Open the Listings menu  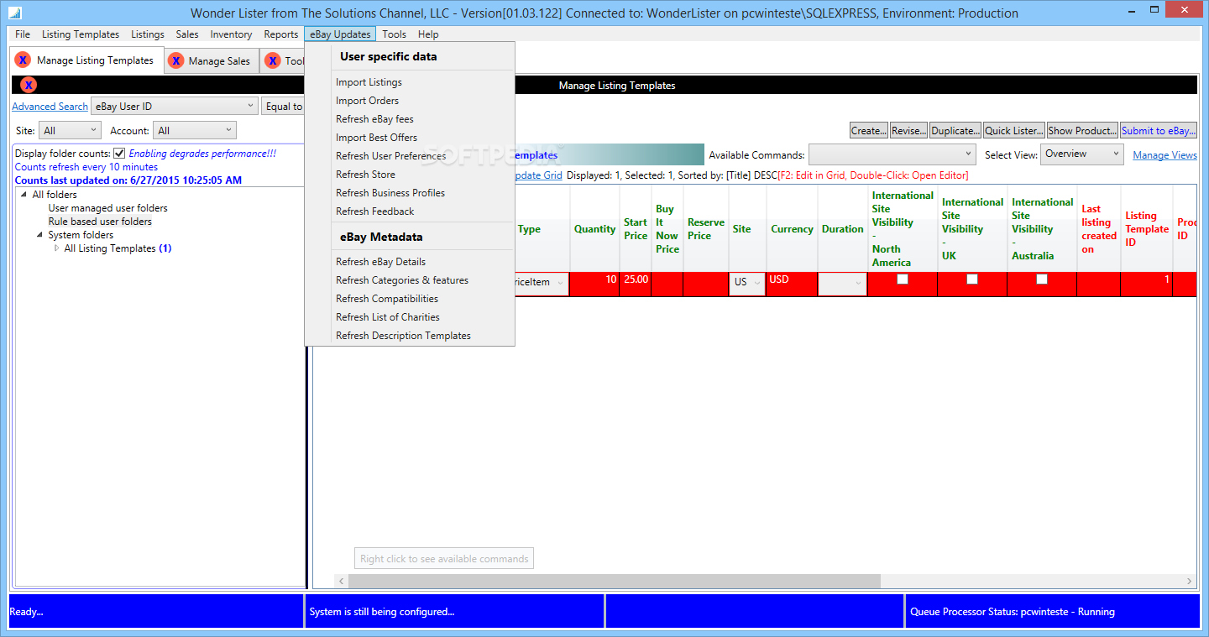(148, 34)
